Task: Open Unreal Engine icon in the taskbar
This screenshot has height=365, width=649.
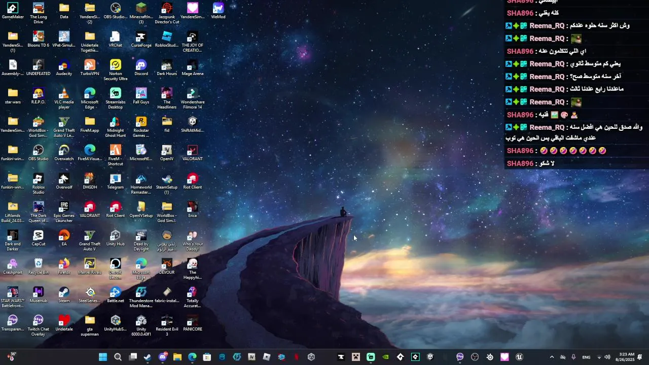Action: (520, 357)
